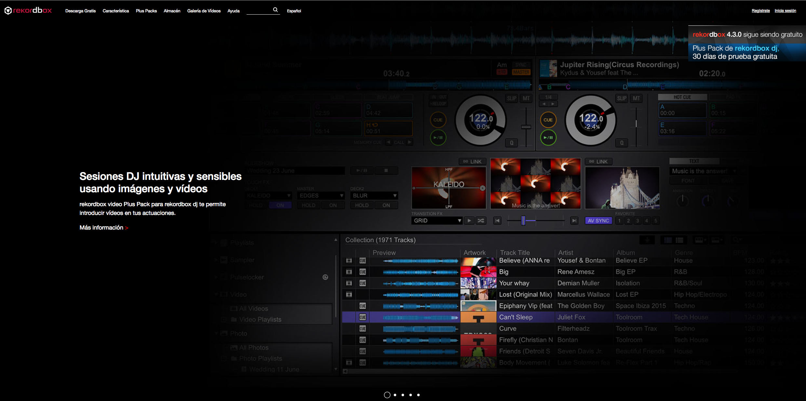Click the green play/pause button on deck 2

[x=548, y=137]
